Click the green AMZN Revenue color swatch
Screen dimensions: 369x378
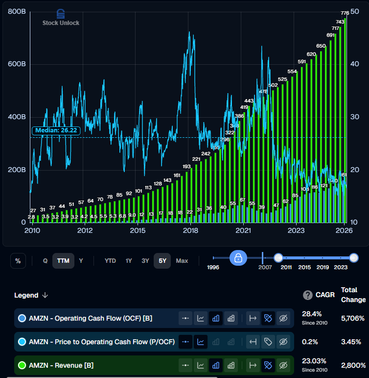(x=22, y=365)
